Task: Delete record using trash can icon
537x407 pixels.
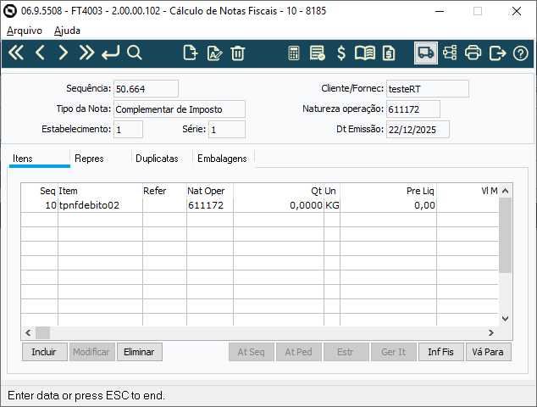Action: click(238, 53)
